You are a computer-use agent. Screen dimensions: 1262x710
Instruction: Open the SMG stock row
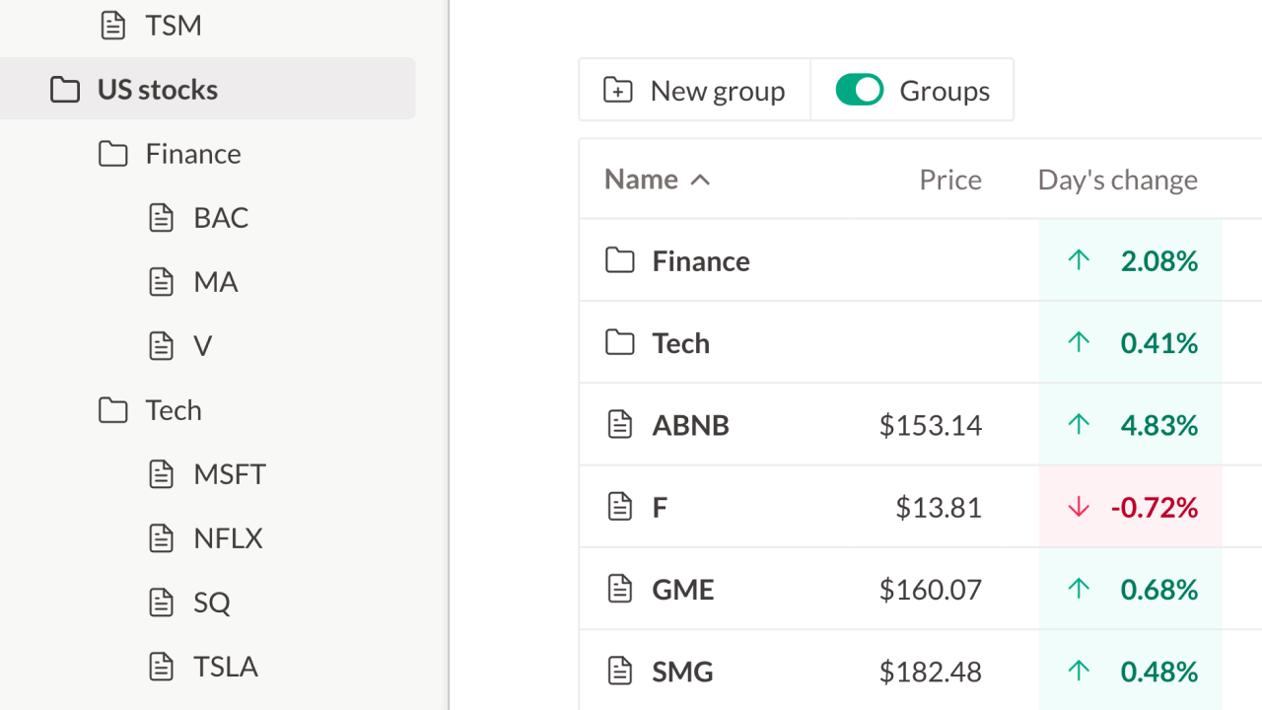click(682, 672)
